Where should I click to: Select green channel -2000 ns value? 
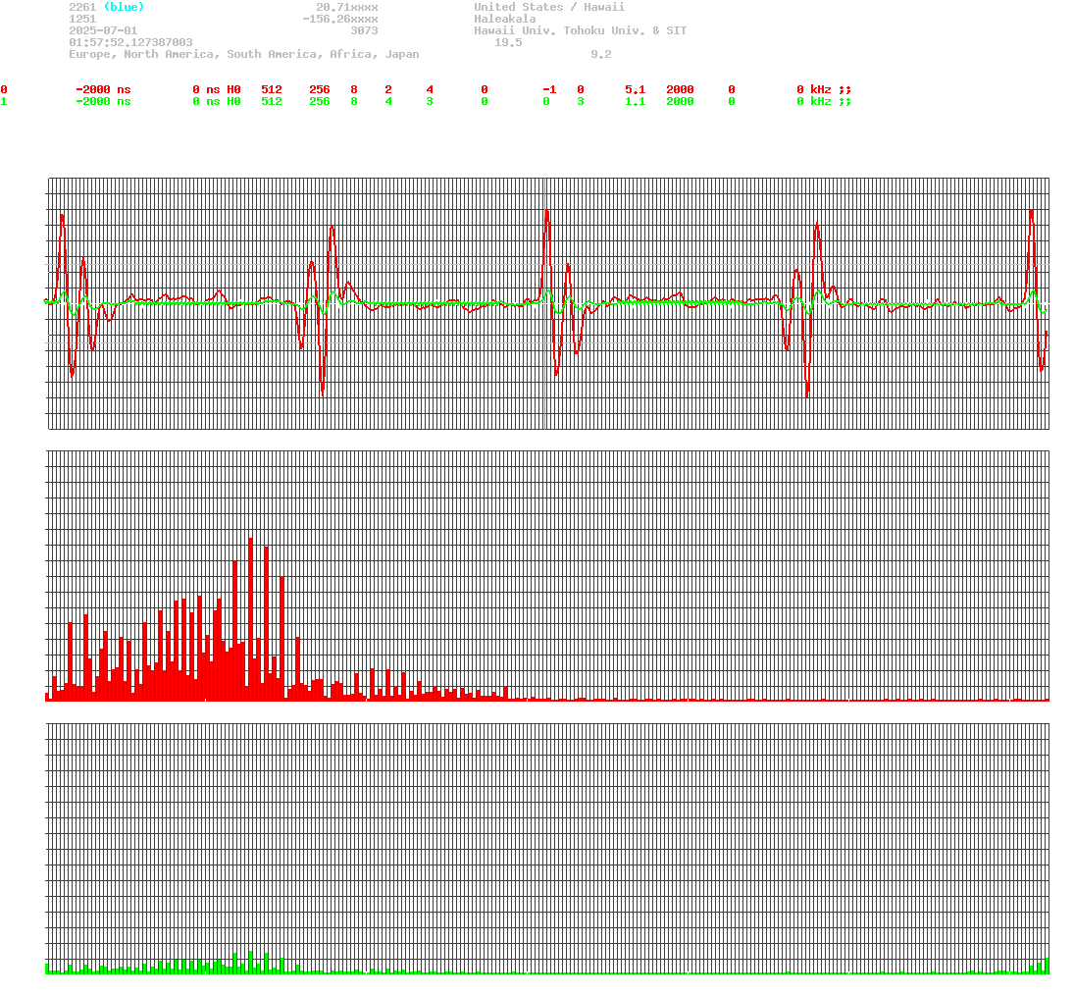click(x=103, y=101)
